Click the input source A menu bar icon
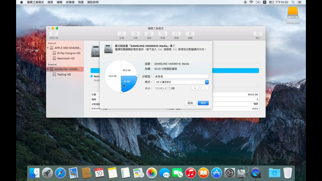This screenshot has width=322, height=181. coord(265,2)
